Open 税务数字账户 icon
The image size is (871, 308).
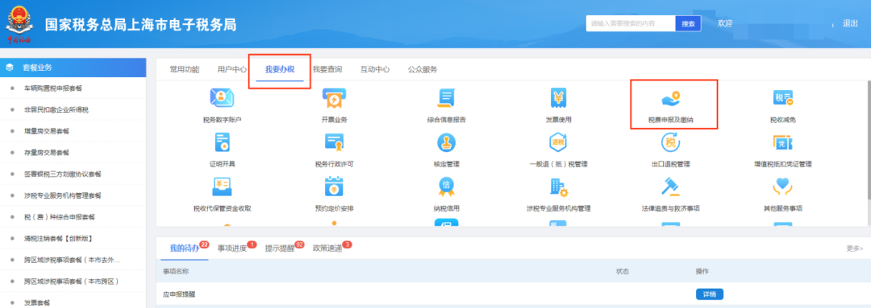point(222,98)
